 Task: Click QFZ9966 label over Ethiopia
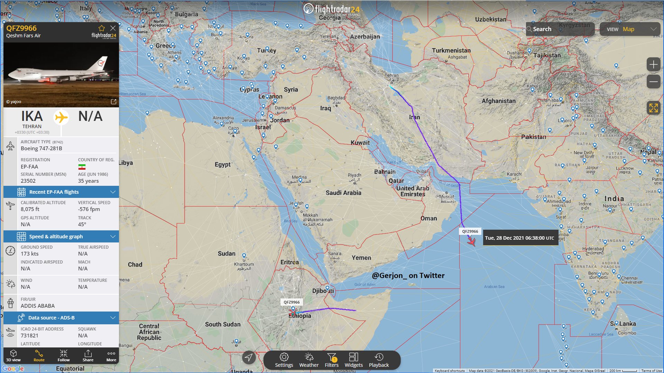[x=292, y=302]
